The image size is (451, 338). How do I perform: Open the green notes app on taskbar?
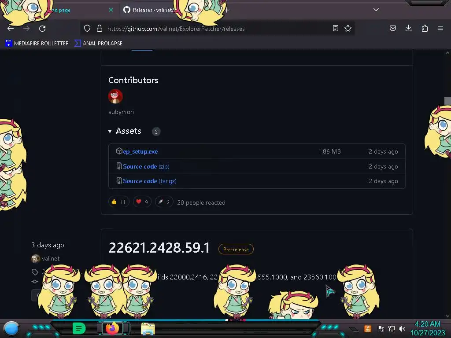point(79,328)
